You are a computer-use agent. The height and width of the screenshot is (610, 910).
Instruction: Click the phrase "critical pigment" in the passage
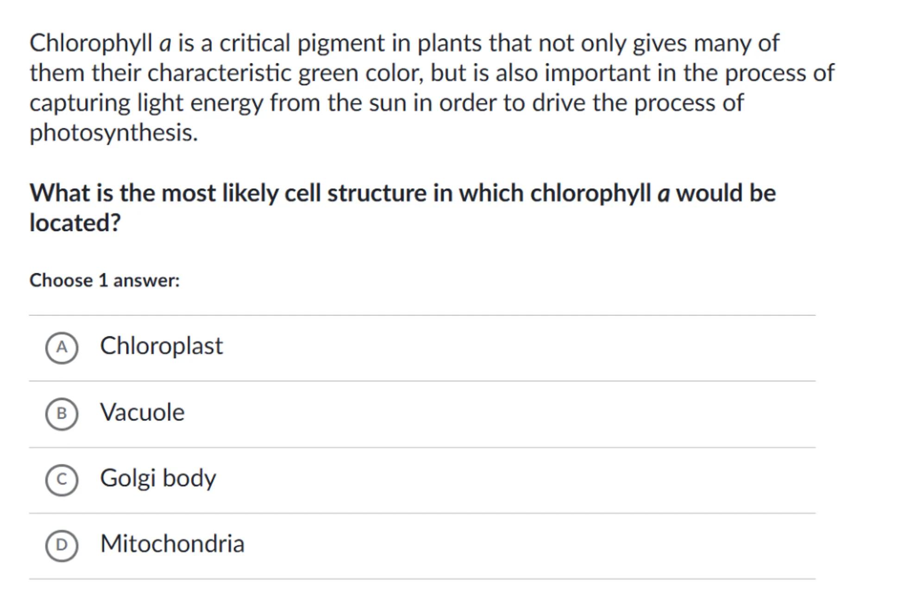pyautogui.click(x=302, y=43)
